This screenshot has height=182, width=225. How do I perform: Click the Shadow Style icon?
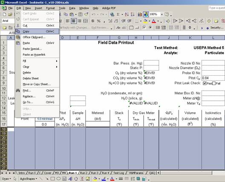coord(138,179)
